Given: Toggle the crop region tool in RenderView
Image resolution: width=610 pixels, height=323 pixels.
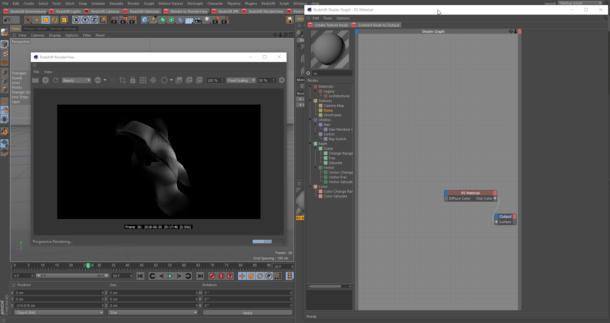Looking at the screenshot, I should (123, 80).
